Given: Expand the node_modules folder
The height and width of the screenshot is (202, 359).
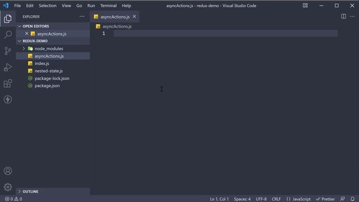Looking at the screenshot, I should click(x=24, y=49).
